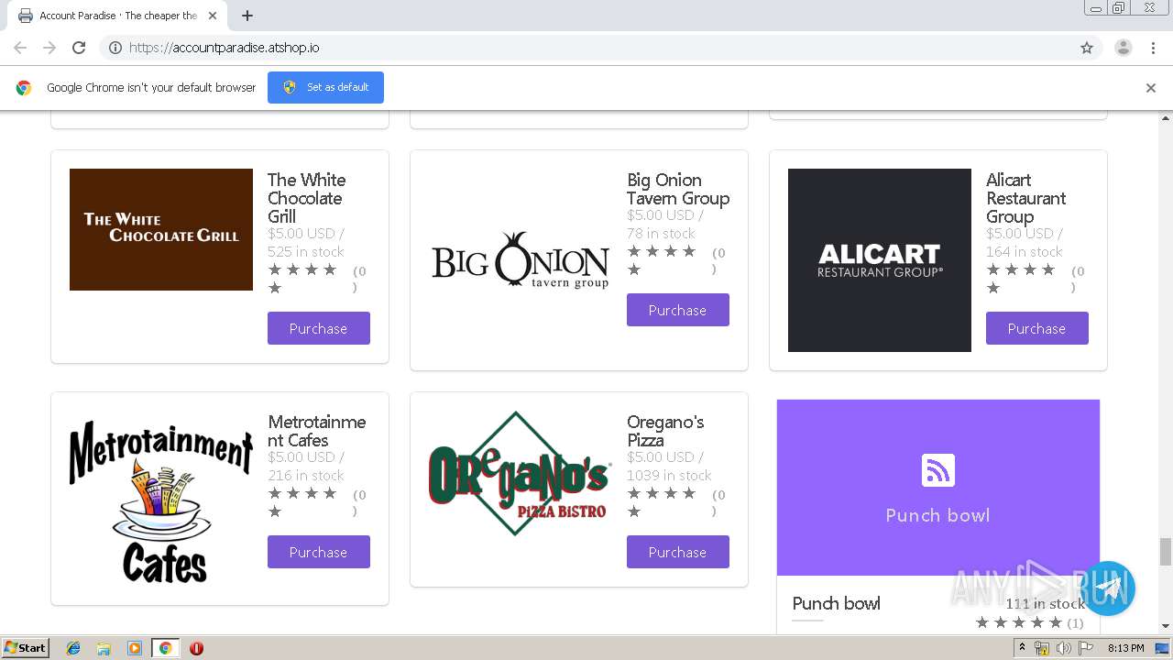View site information icon

coord(115,48)
